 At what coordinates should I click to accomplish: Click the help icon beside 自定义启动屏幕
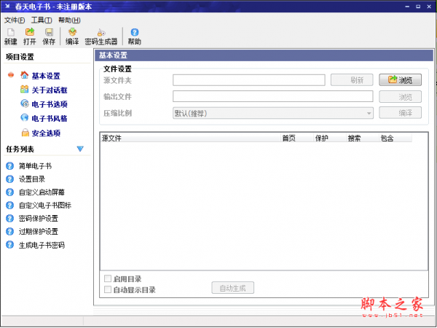[x=9, y=192]
